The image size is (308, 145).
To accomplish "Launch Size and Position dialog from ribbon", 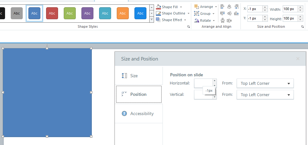I will [x=302, y=27].
